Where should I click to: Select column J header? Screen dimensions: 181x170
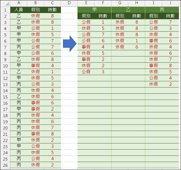click(170, 3)
